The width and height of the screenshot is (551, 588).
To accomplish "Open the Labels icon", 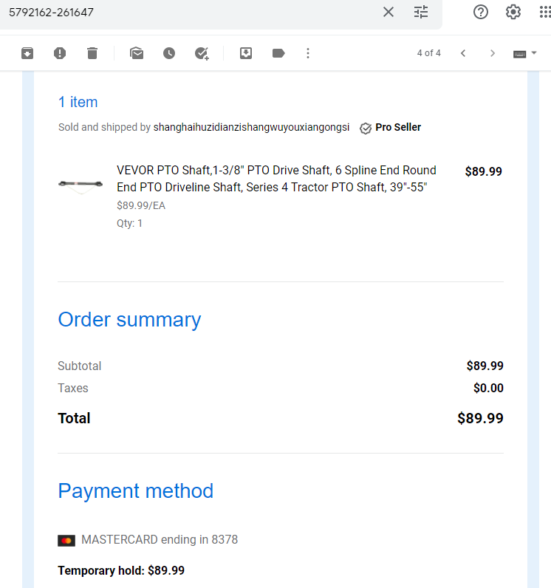I will pyautogui.click(x=278, y=53).
